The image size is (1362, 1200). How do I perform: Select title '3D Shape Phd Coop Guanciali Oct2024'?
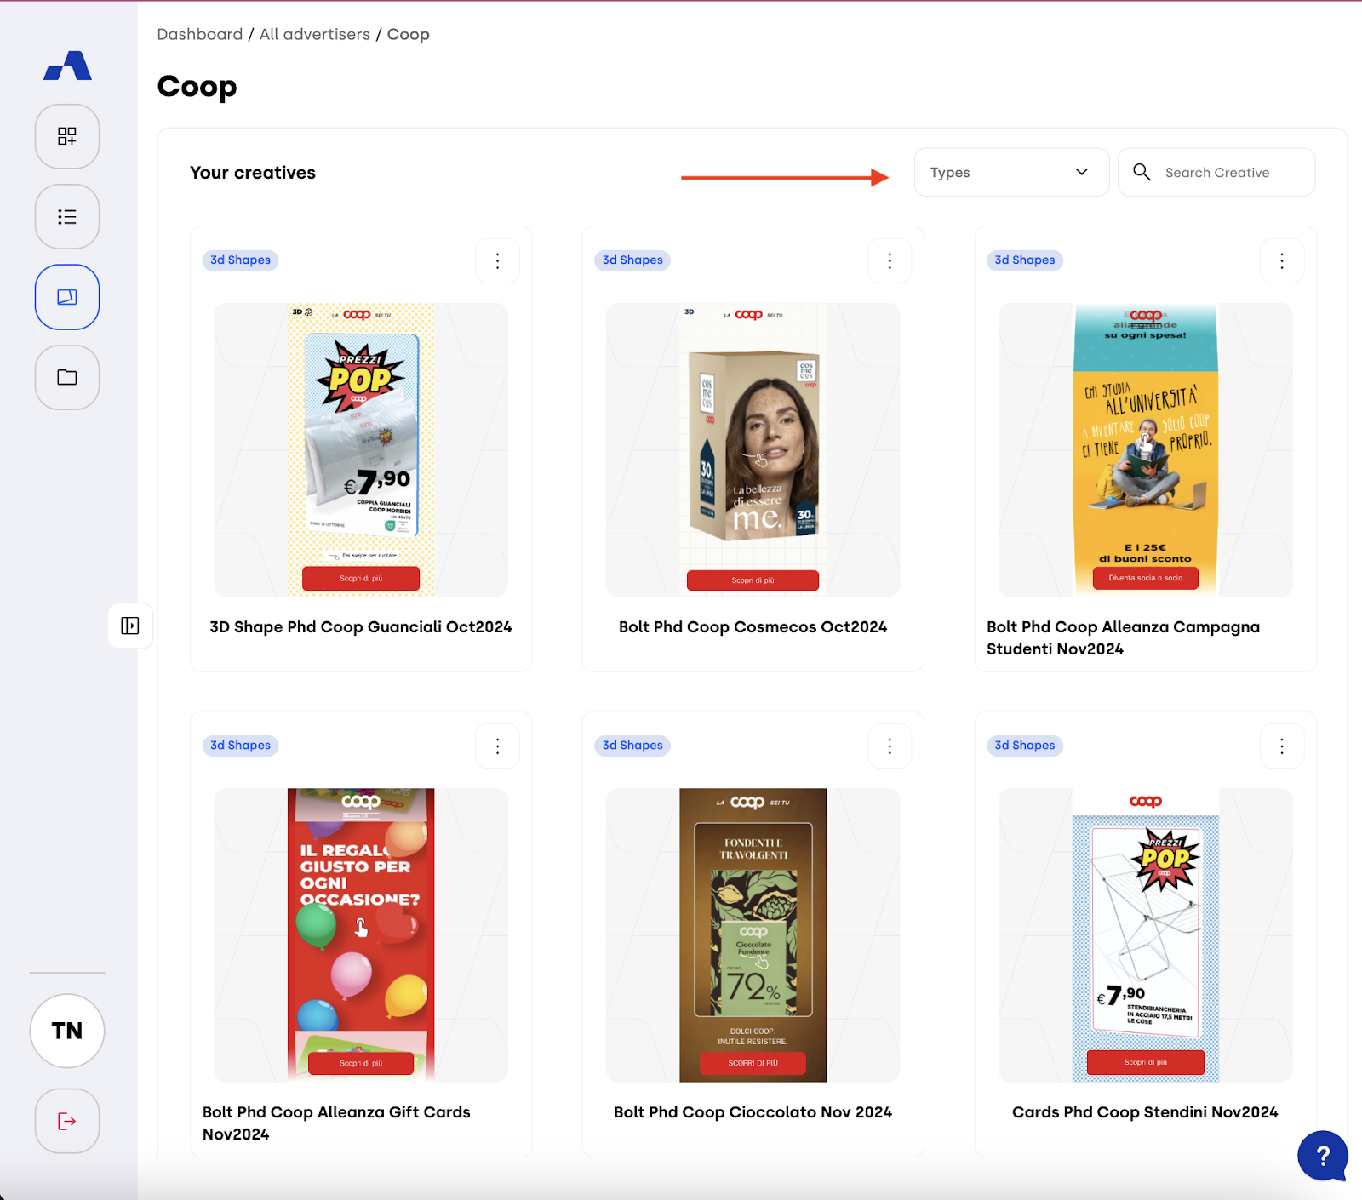(361, 627)
